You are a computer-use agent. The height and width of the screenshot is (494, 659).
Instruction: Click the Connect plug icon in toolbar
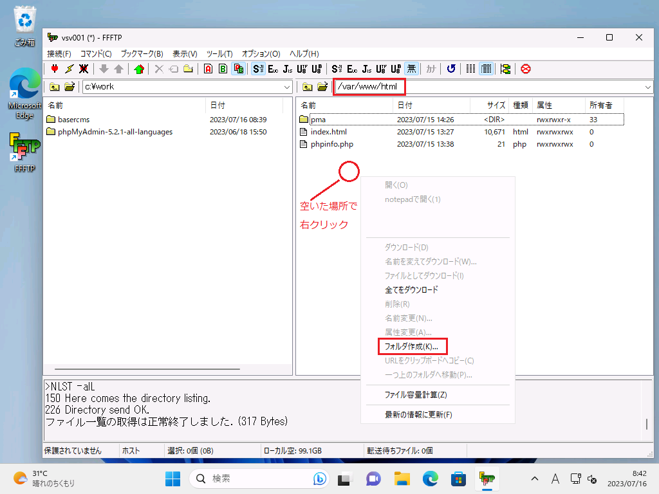pos(55,69)
